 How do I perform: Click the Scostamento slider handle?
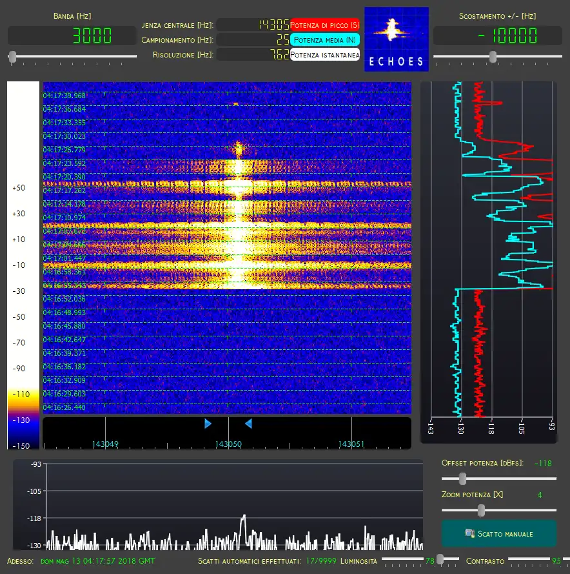(493, 56)
